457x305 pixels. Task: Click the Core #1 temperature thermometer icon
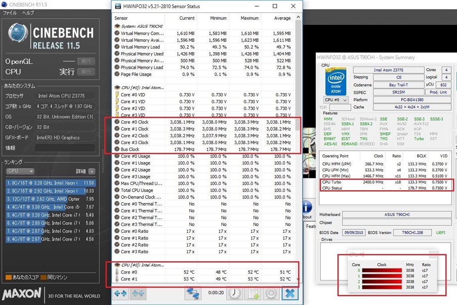[x=117, y=279]
